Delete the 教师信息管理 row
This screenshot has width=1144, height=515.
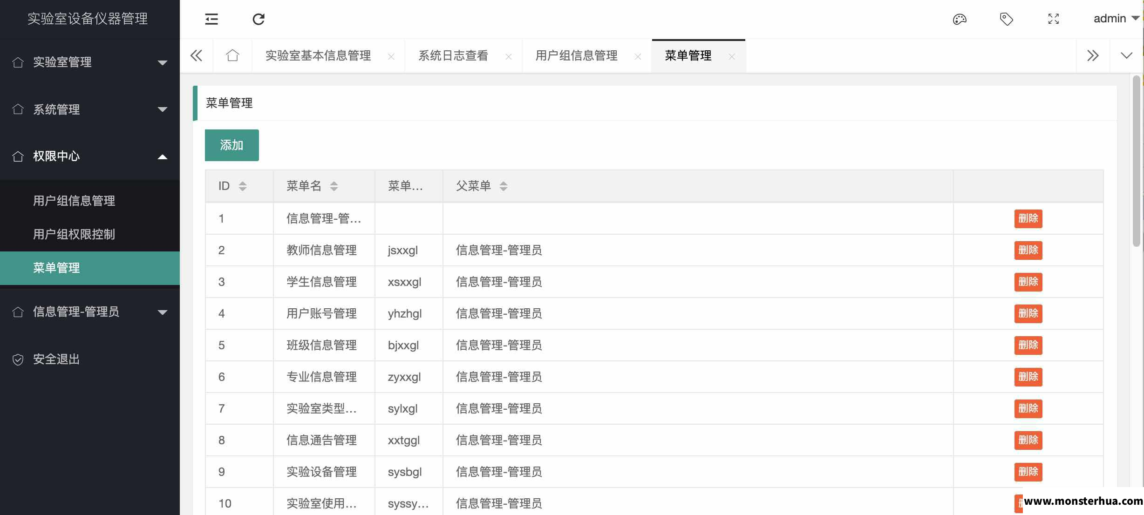(1028, 250)
